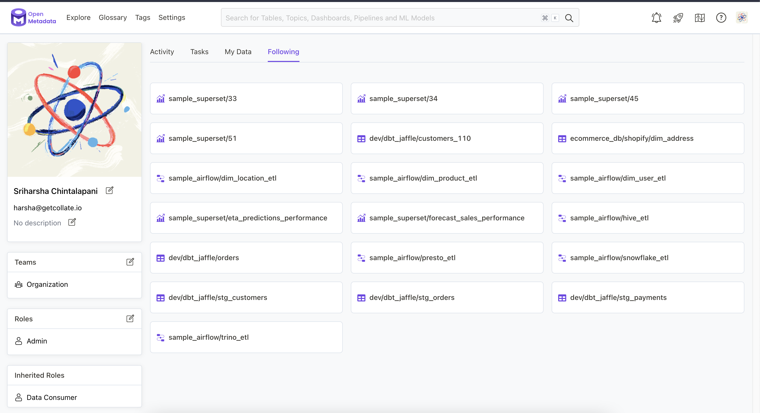Image resolution: width=760 pixels, height=413 pixels.
Task: Open the tour map icon
Action: pos(700,18)
